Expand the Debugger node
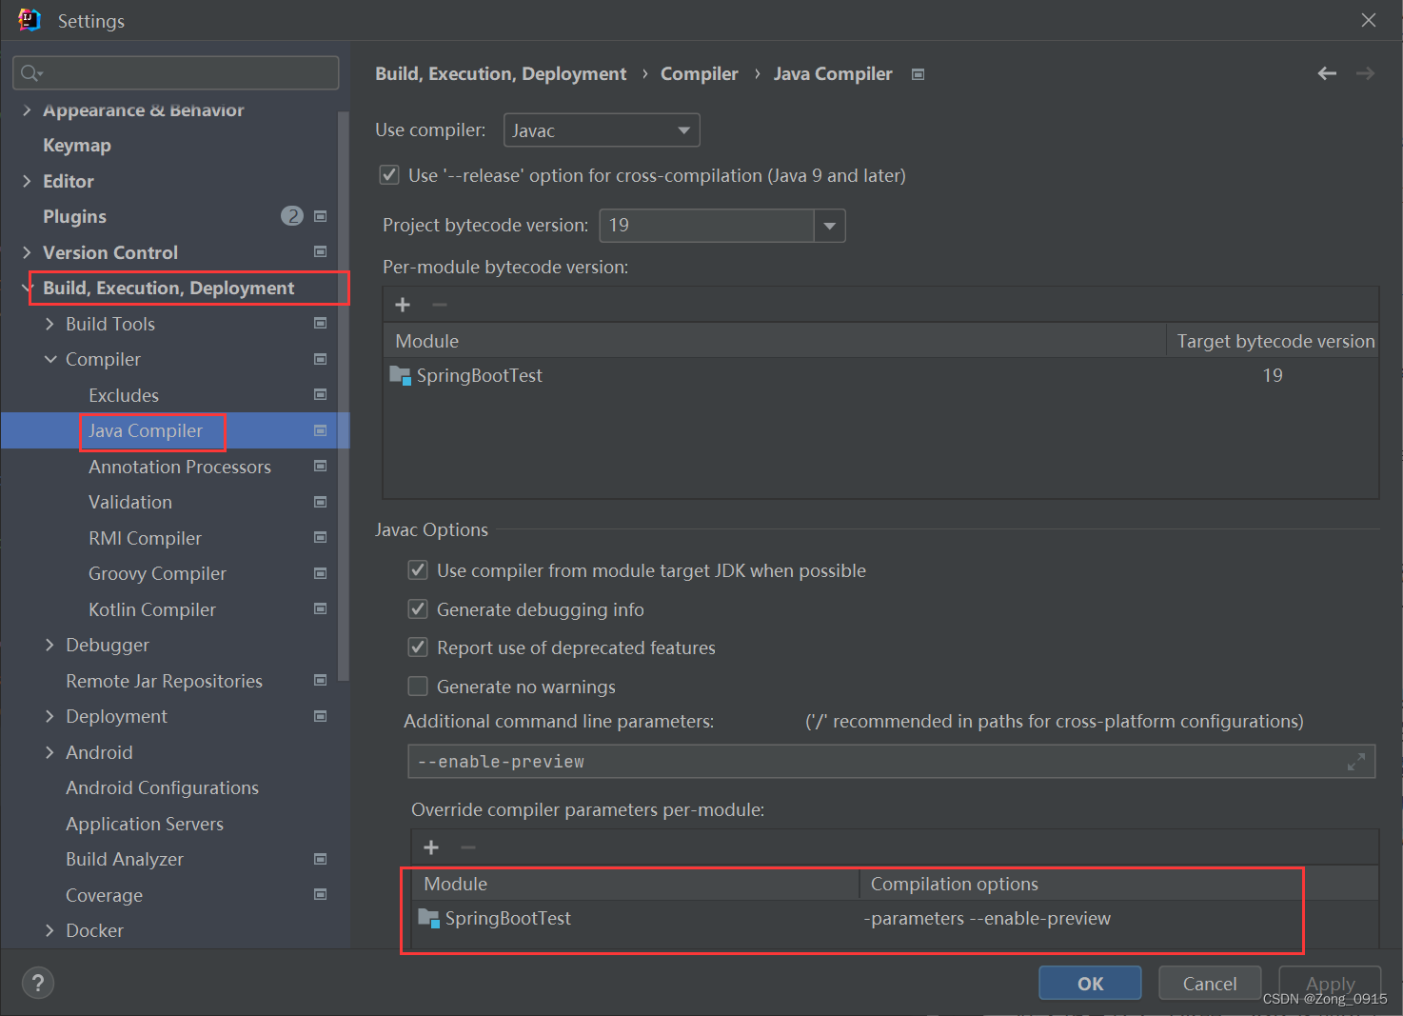Screen dimensions: 1403x1016 pos(49,645)
